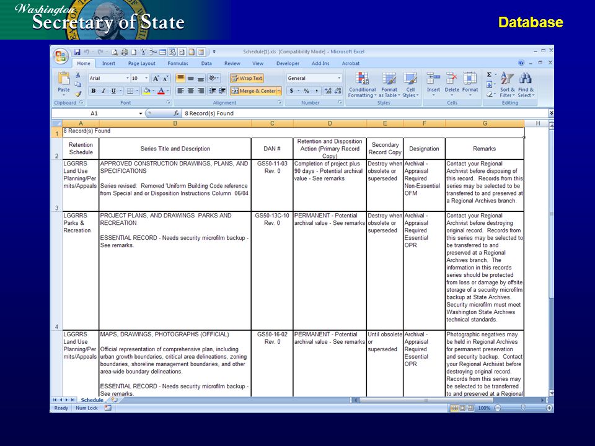Apply Comma Style format

[317, 90]
